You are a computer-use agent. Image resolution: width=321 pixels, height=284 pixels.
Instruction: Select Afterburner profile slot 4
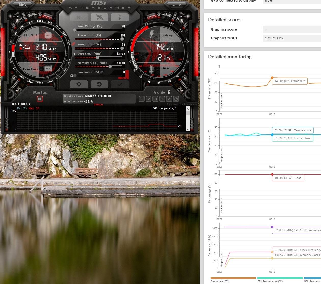pos(162,99)
